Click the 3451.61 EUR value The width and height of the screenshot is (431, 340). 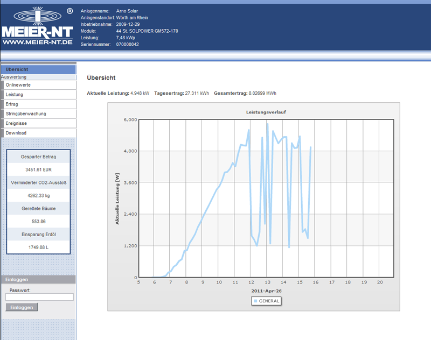pyautogui.click(x=38, y=169)
